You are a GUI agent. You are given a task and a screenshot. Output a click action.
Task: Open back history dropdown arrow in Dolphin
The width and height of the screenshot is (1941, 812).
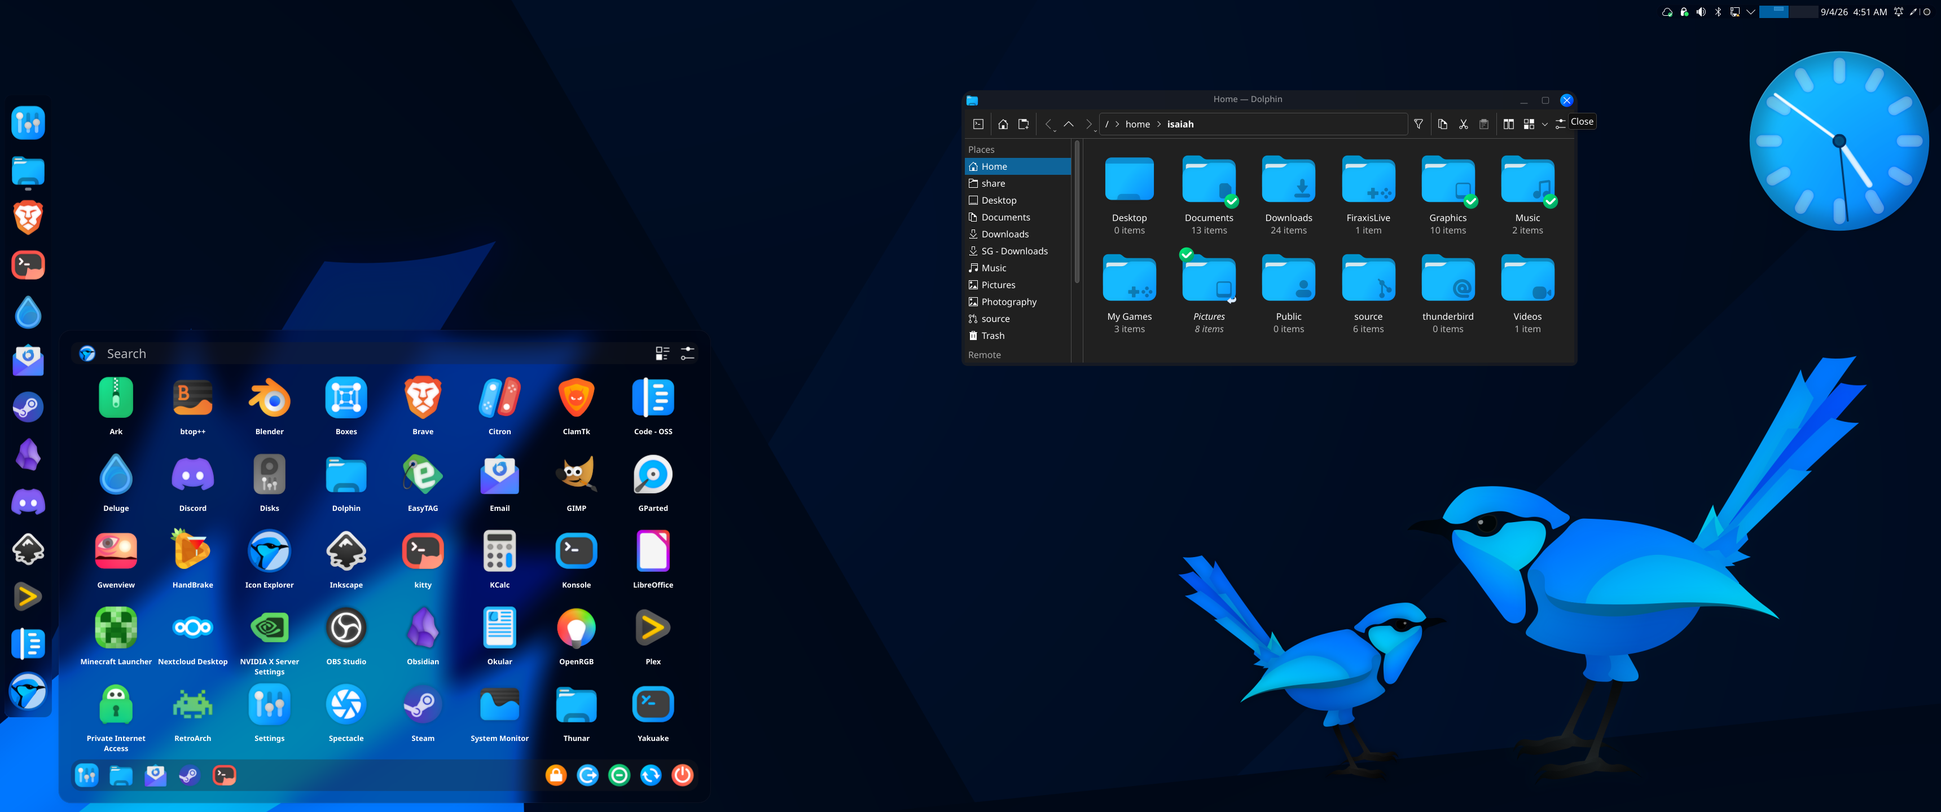(x=1055, y=131)
